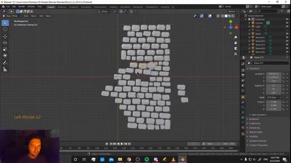The image size is (291, 163).
Task: Toggle visibility eye of Stone.002
Action: coord(287,41)
